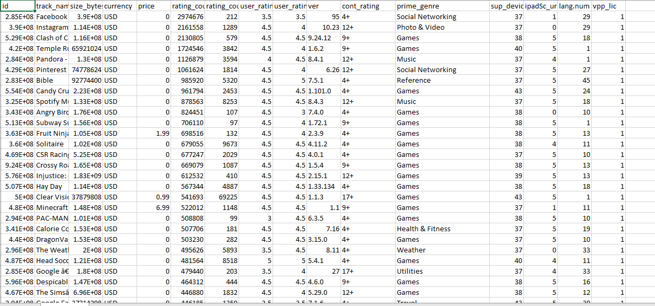The image size is (655, 306).
Task: Select the 'prime_genre' header cell
Action: tap(443, 6)
